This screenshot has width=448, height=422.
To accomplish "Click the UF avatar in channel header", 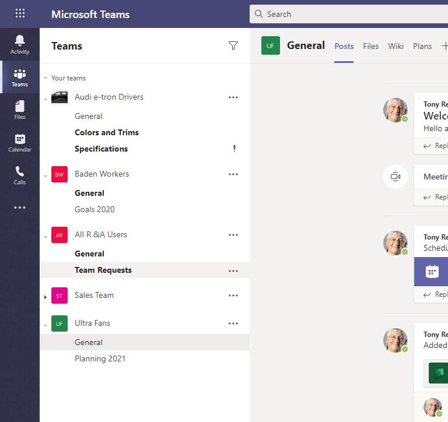I will (270, 45).
